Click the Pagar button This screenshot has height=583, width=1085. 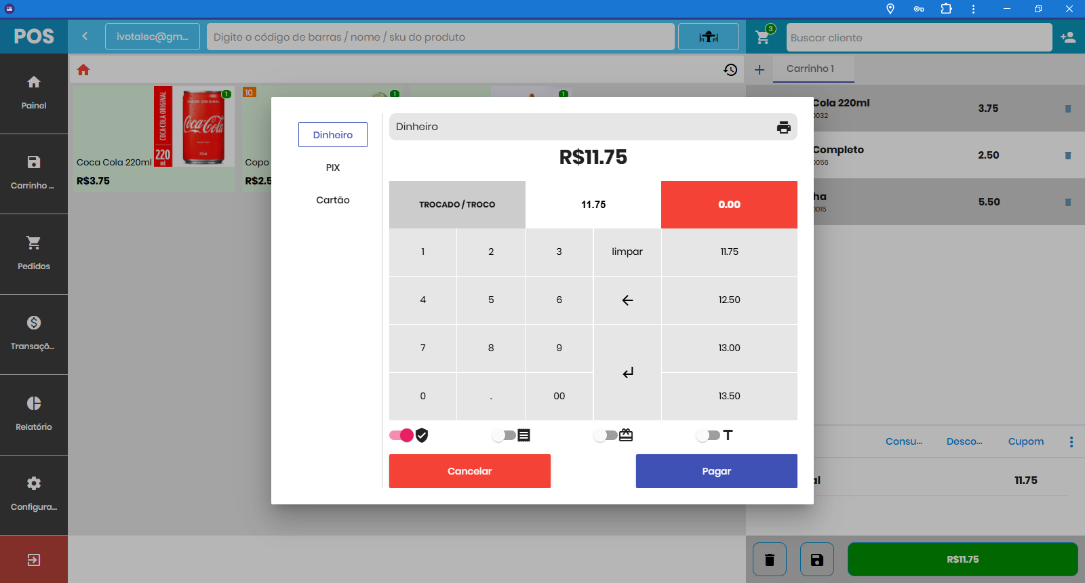tap(716, 471)
